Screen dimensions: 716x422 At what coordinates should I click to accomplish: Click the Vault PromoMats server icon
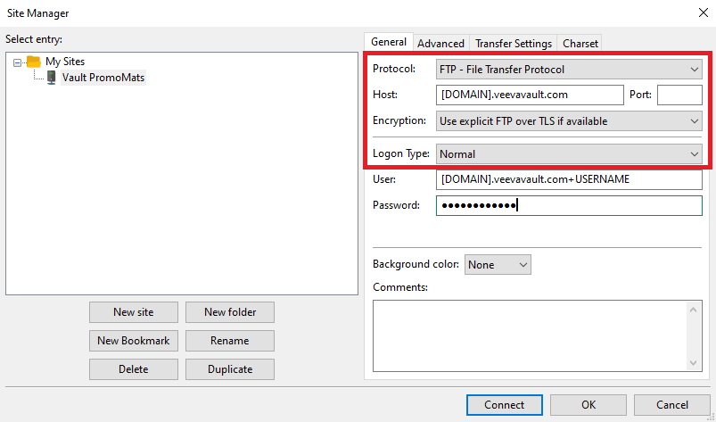(x=52, y=78)
